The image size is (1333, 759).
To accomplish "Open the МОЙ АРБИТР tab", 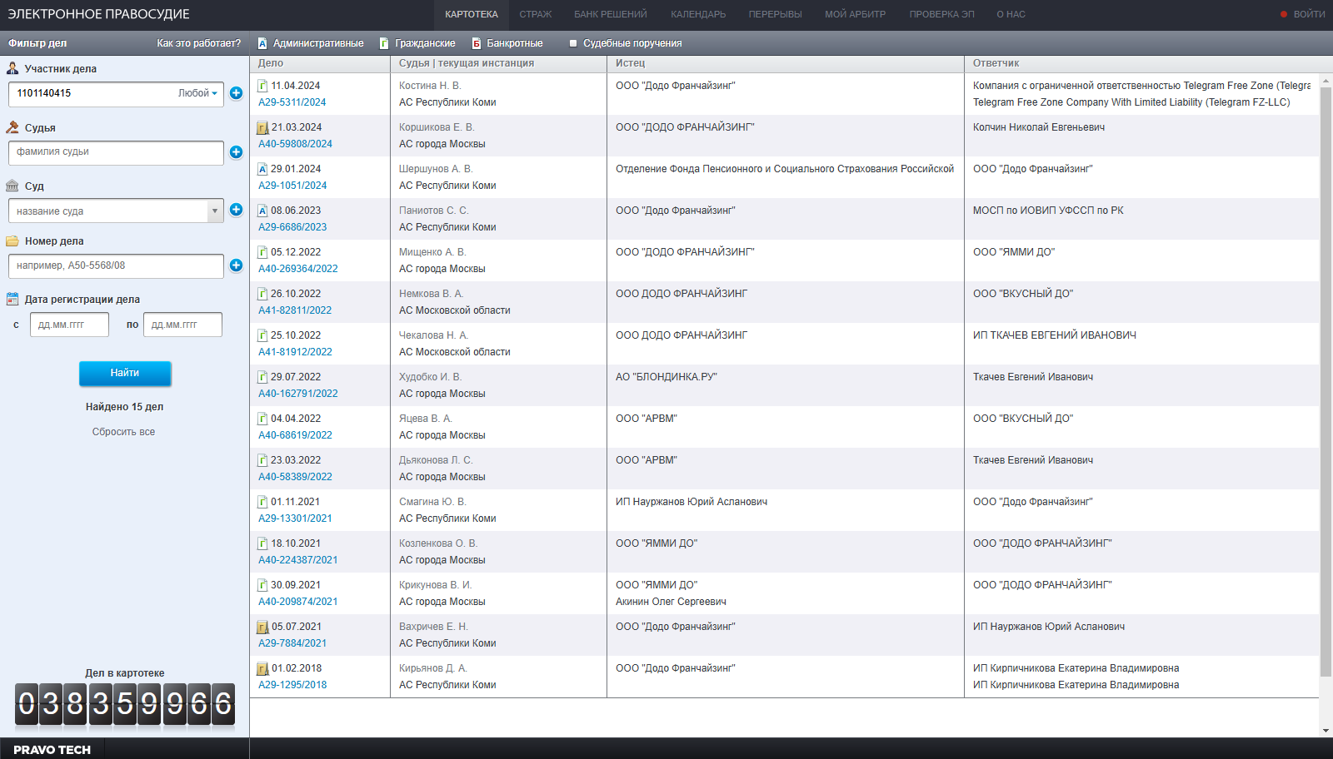I will tap(856, 14).
